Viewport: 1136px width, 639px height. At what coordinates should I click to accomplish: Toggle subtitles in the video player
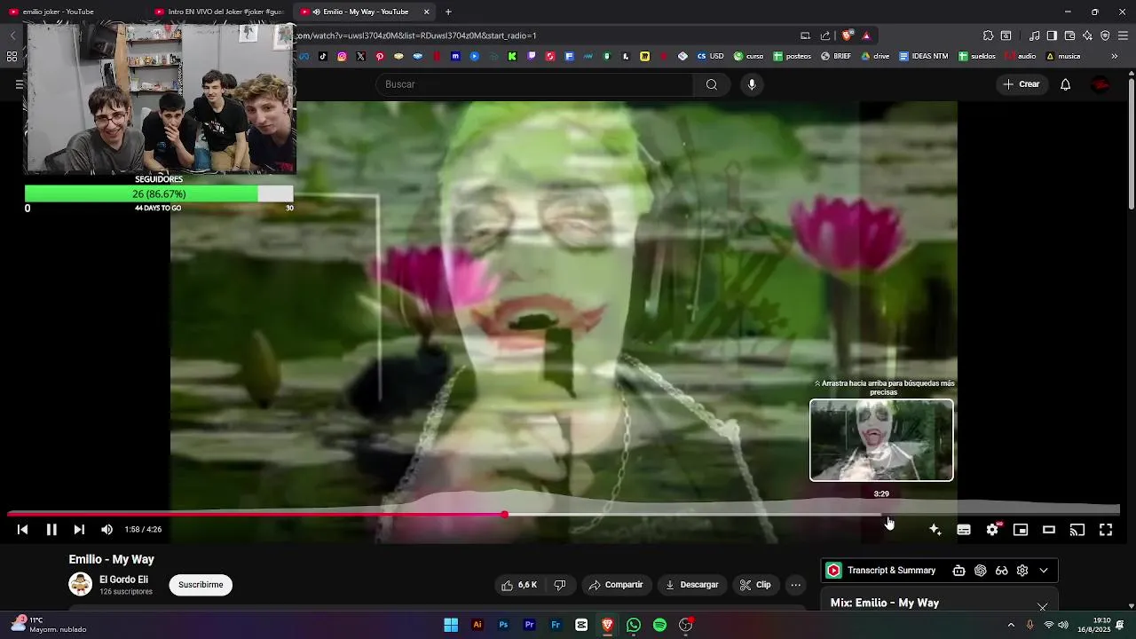coord(964,530)
